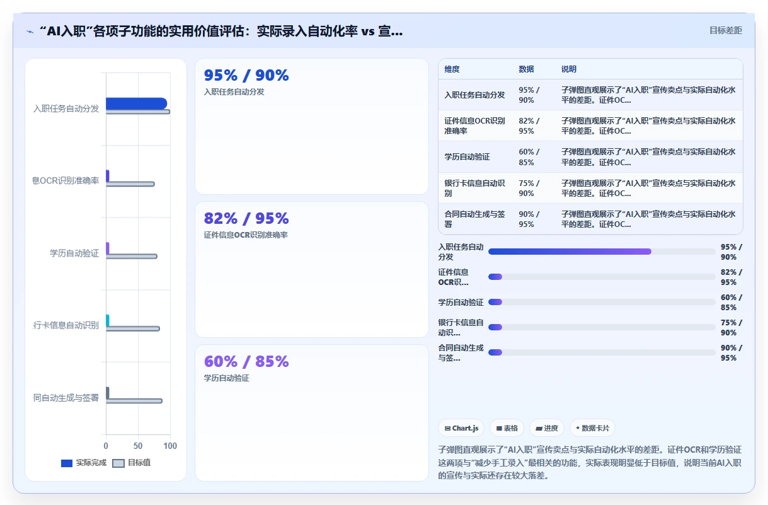This screenshot has width=768, height=505.
Task: Click the 说明 cell in the 学历自动验证 table row
Action: (x=648, y=157)
